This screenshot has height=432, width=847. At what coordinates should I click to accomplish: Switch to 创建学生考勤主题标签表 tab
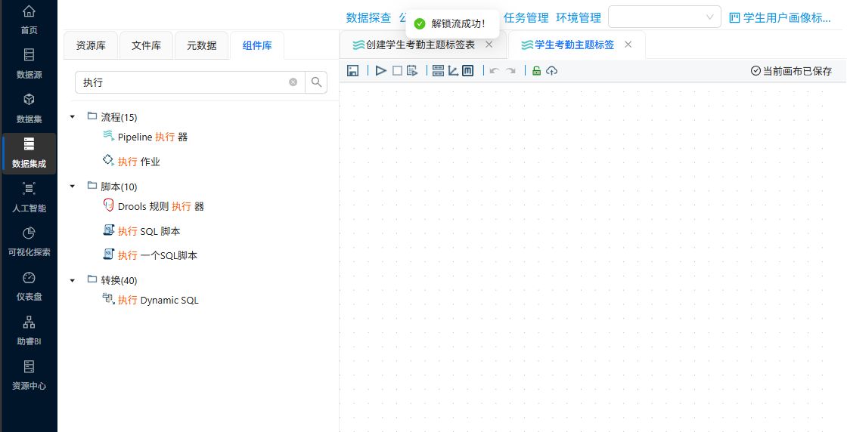[420, 45]
